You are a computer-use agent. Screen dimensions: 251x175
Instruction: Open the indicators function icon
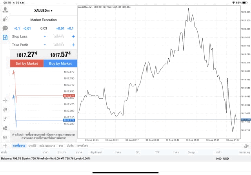pos(5,119)
